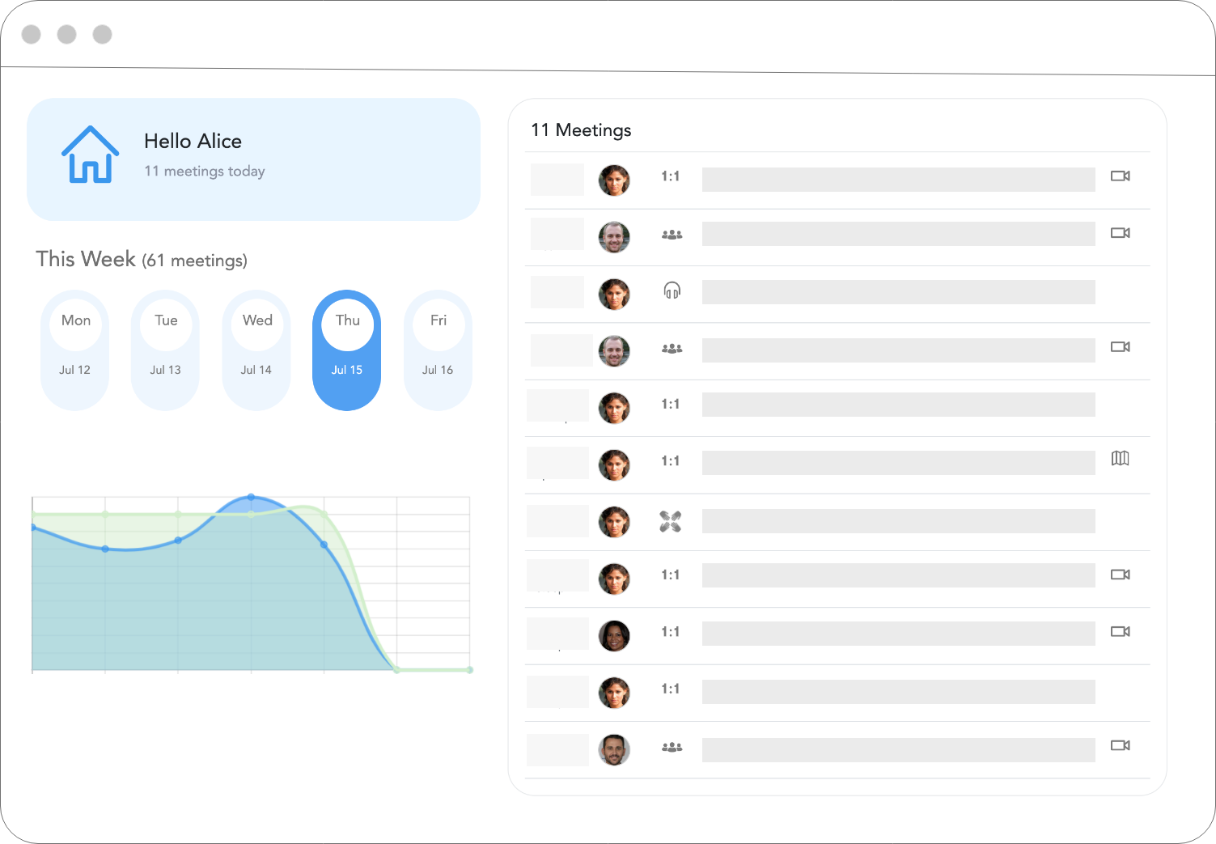Click the man's avatar in second meeting row
The height and width of the screenshot is (844, 1216).
614,237
